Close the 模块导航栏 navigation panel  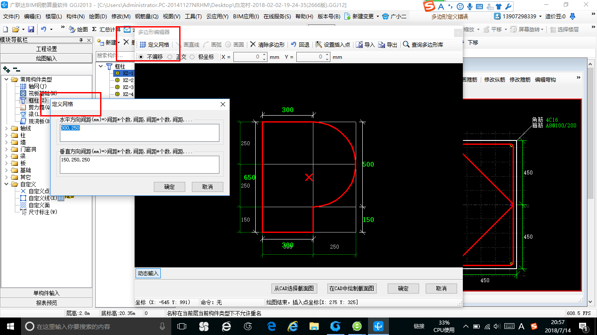coord(89,40)
